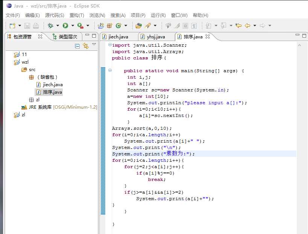Click the External Tools run icon

click(x=80, y=26)
